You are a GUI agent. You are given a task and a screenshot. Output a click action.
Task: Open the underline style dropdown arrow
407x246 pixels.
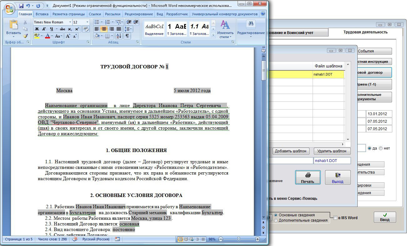pyautogui.click(x=57, y=29)
